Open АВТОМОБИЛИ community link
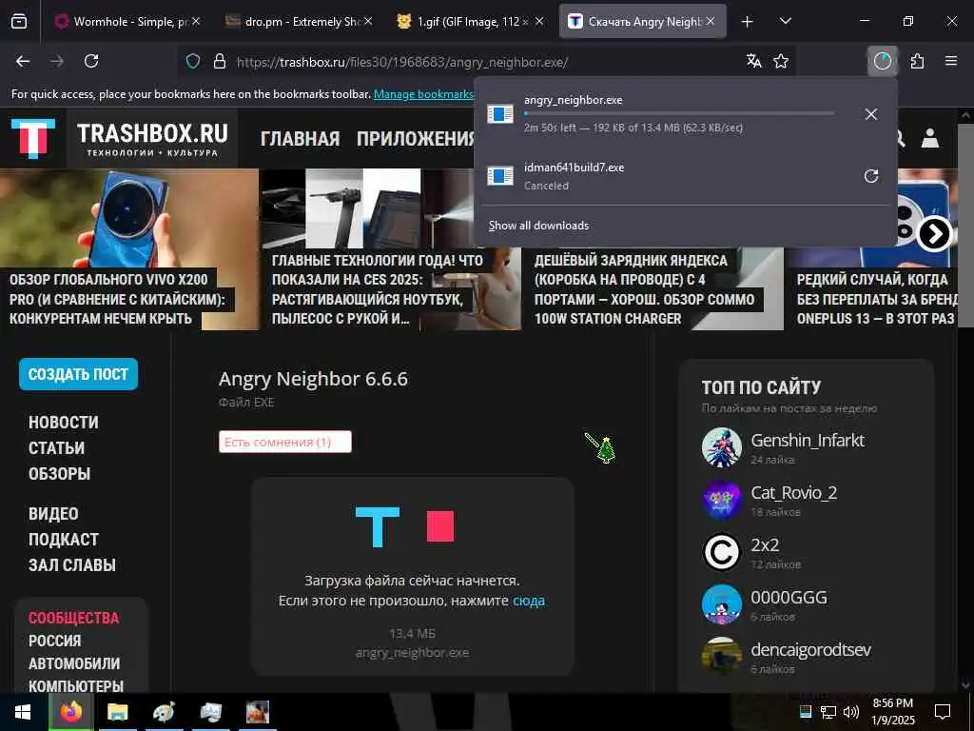 tap(74, 663)
